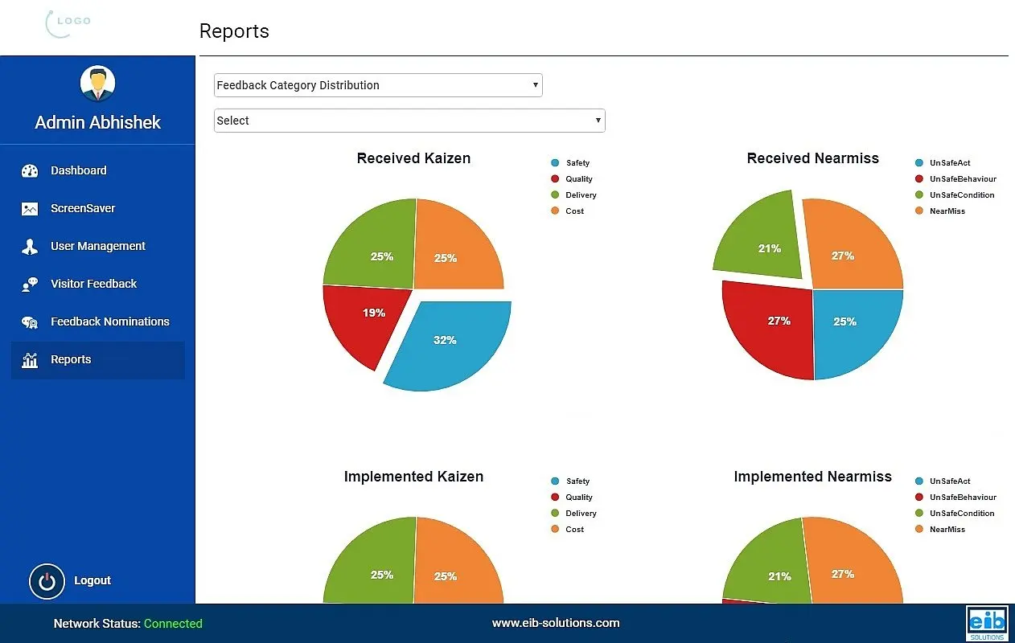
Task: Toggle UnSafeCondition legend in Received Nearmiss
Action: coord(955,195)
